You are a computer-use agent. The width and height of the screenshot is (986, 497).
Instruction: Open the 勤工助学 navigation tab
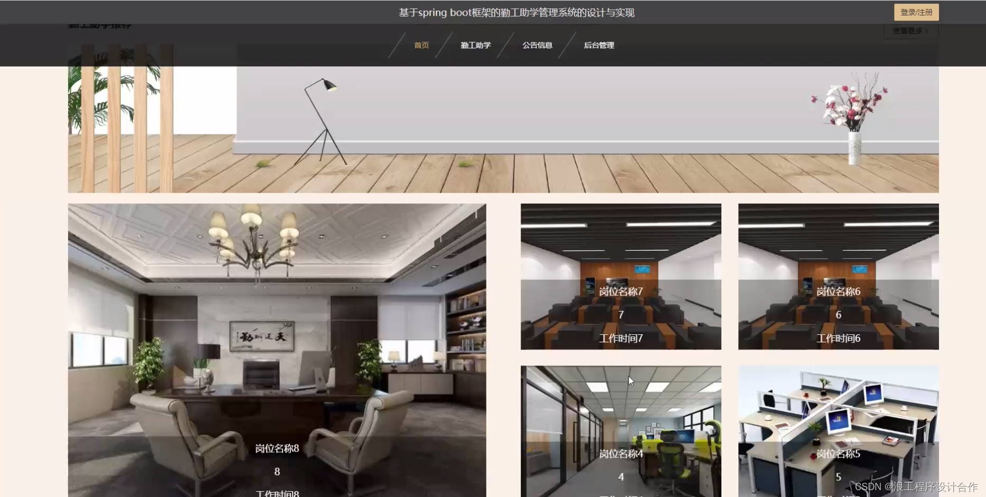tap(475, 45)
